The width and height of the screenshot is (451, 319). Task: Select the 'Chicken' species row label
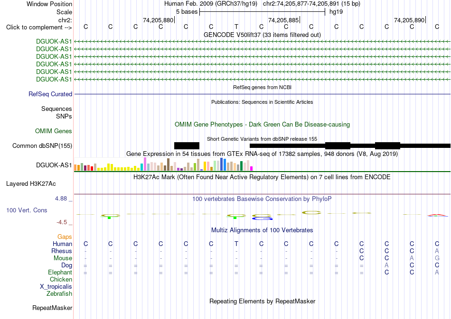point(61,279)
